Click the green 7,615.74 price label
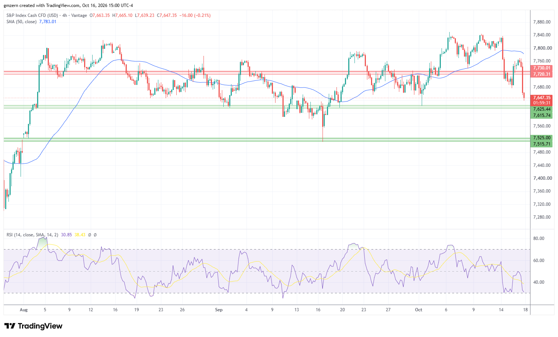This screenshot has width=558, height=337. [x=542, y=115]
